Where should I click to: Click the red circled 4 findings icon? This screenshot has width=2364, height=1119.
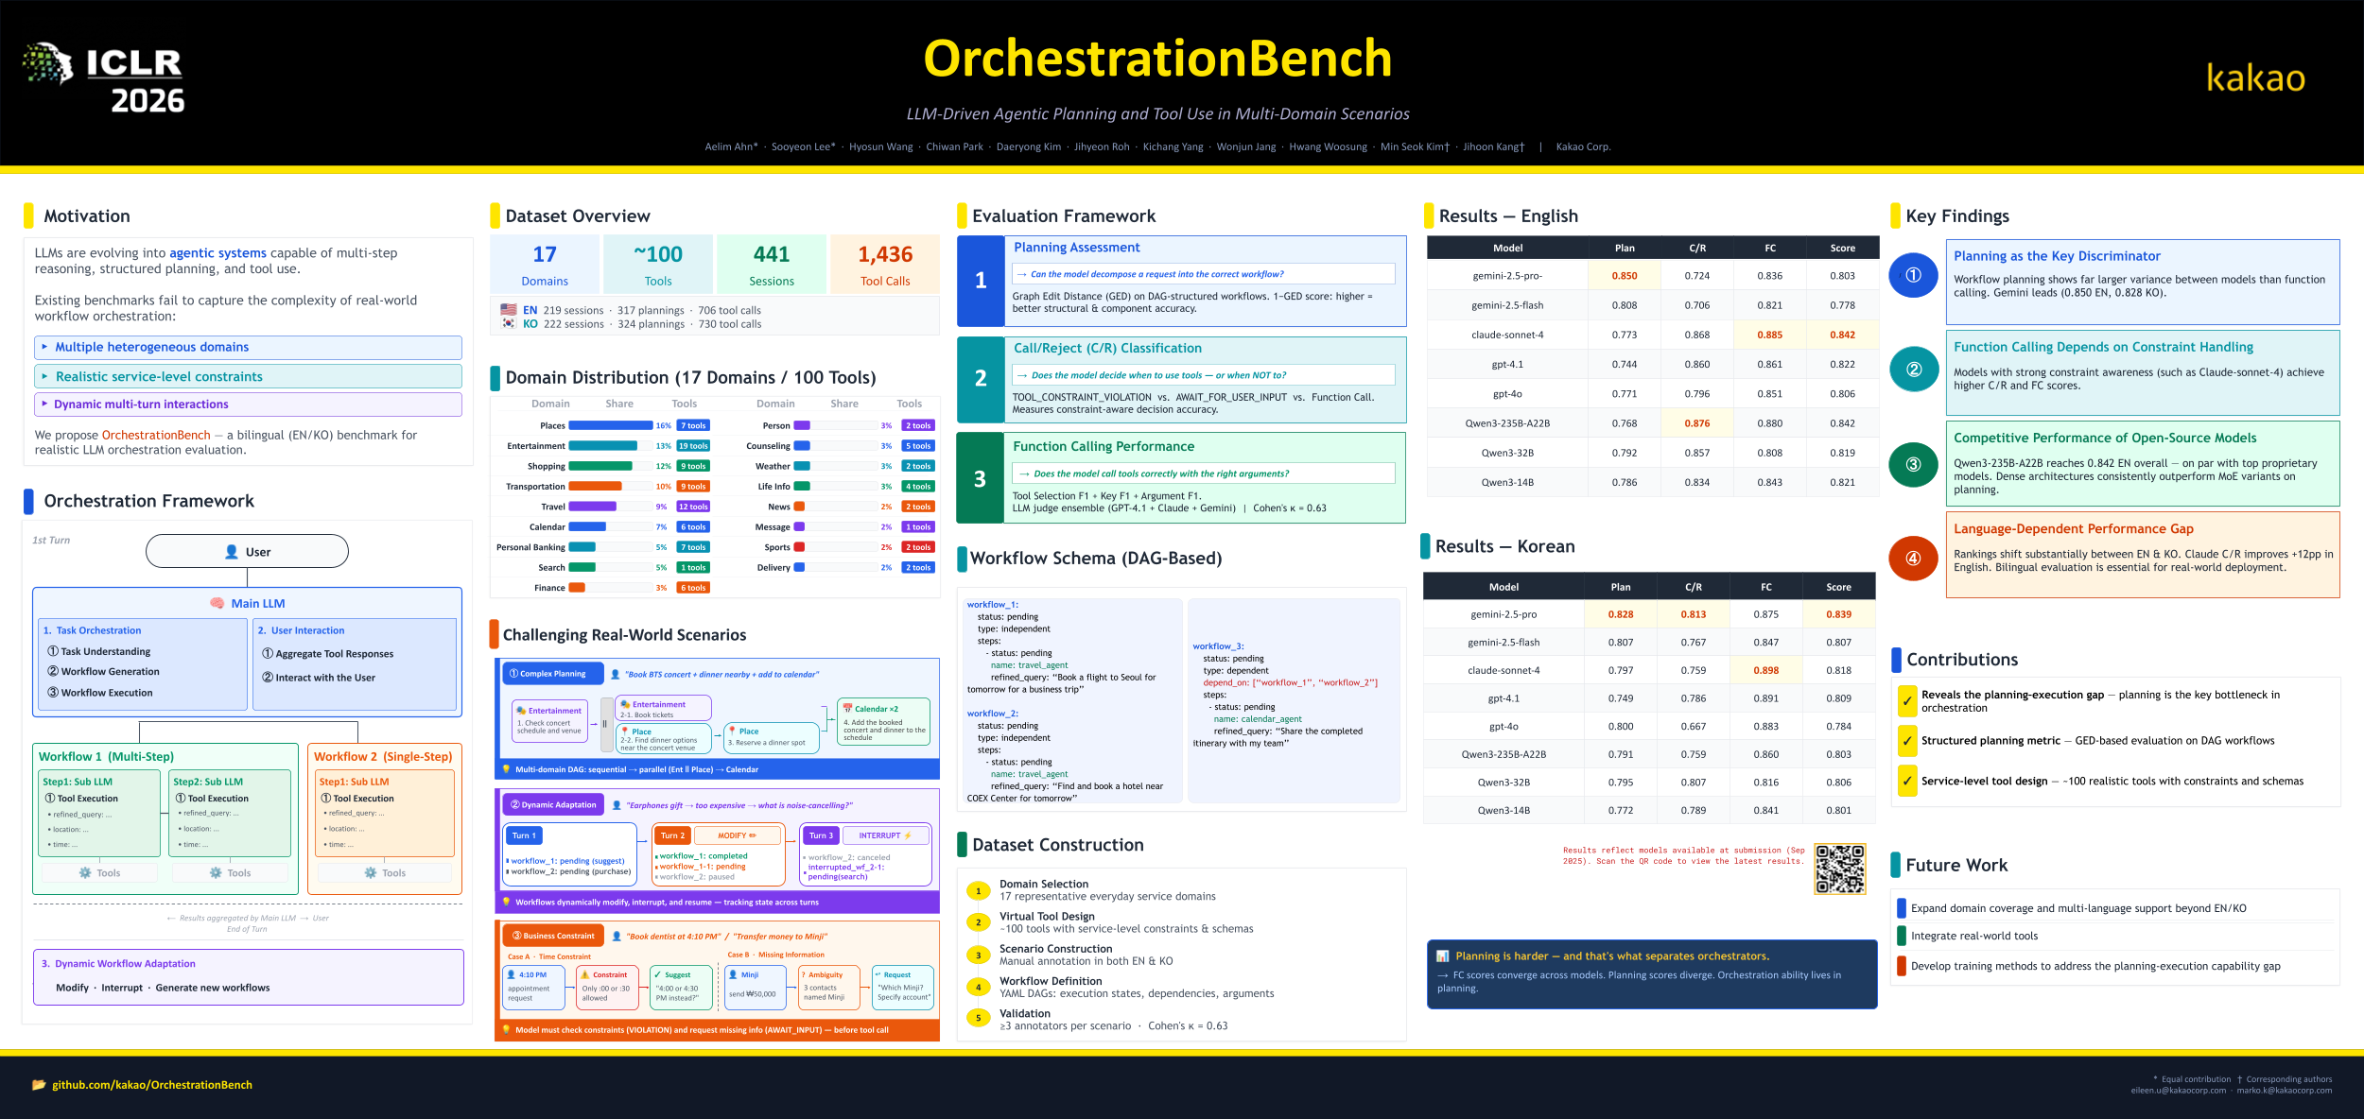(1913, 558)
